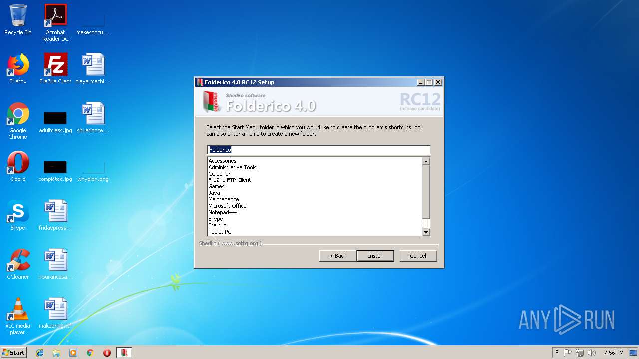Open FileZilla Client desktop shortcut
639x359 pixels.
tap(55, 69)
